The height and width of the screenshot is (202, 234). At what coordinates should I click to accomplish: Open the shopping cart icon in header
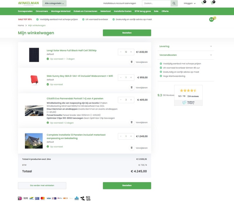click(212, 3)
